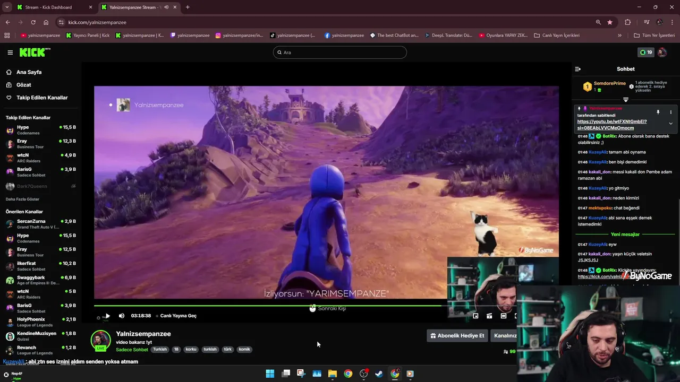
Task: Open mini player mode icon
Action: 475,316
